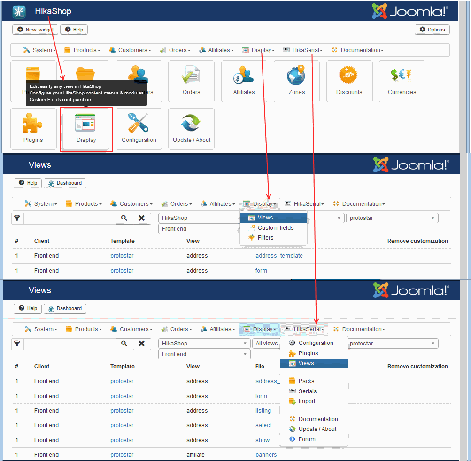Click Help button where HikaSerial menu is open
The image size is (471, 461).
28,309
